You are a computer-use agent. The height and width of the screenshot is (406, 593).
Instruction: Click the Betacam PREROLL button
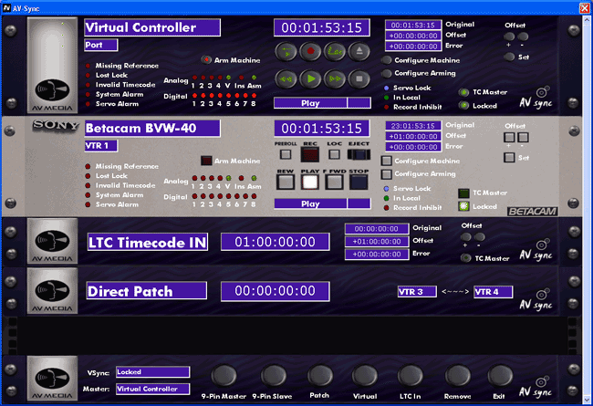(286, 154)
